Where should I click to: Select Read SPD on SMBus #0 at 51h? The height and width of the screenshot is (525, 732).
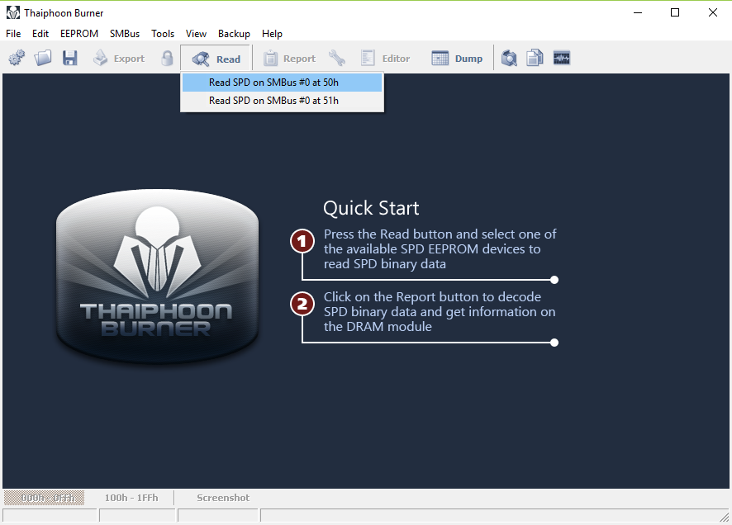tap(282, 101)
